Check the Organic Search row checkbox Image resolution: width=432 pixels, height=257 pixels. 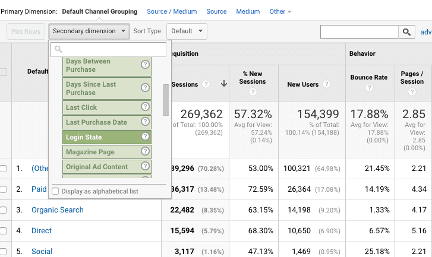click(3, 210)
